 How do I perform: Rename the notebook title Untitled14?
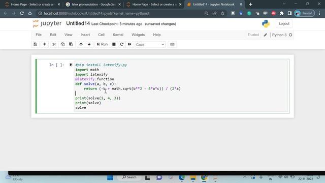tap(78, 23)
